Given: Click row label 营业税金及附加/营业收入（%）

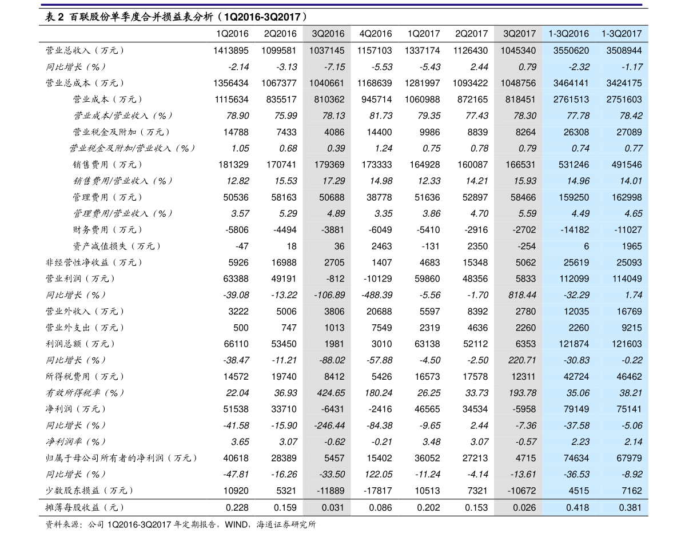Looking at the screenshot, I should coord(132,148).
